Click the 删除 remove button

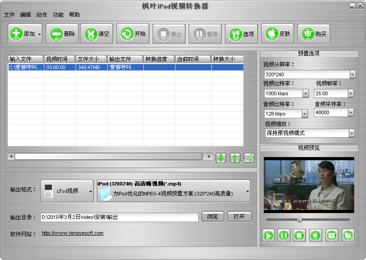[62, 34]
